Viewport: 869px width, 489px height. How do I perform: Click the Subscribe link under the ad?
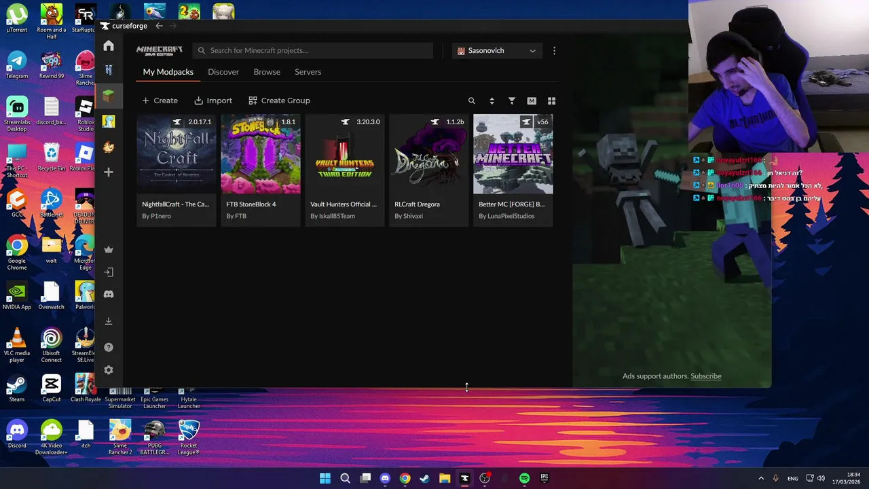pos(706,376)
